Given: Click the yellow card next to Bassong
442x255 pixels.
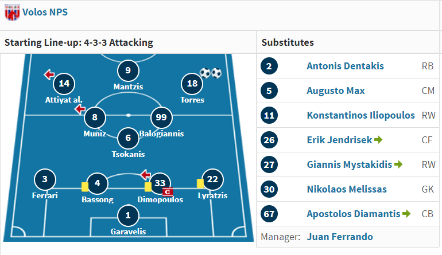Looking at the screenshot, I should coord(85,187).
